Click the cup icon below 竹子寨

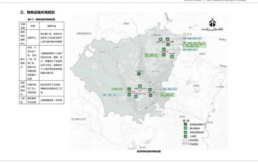point(129,95)
